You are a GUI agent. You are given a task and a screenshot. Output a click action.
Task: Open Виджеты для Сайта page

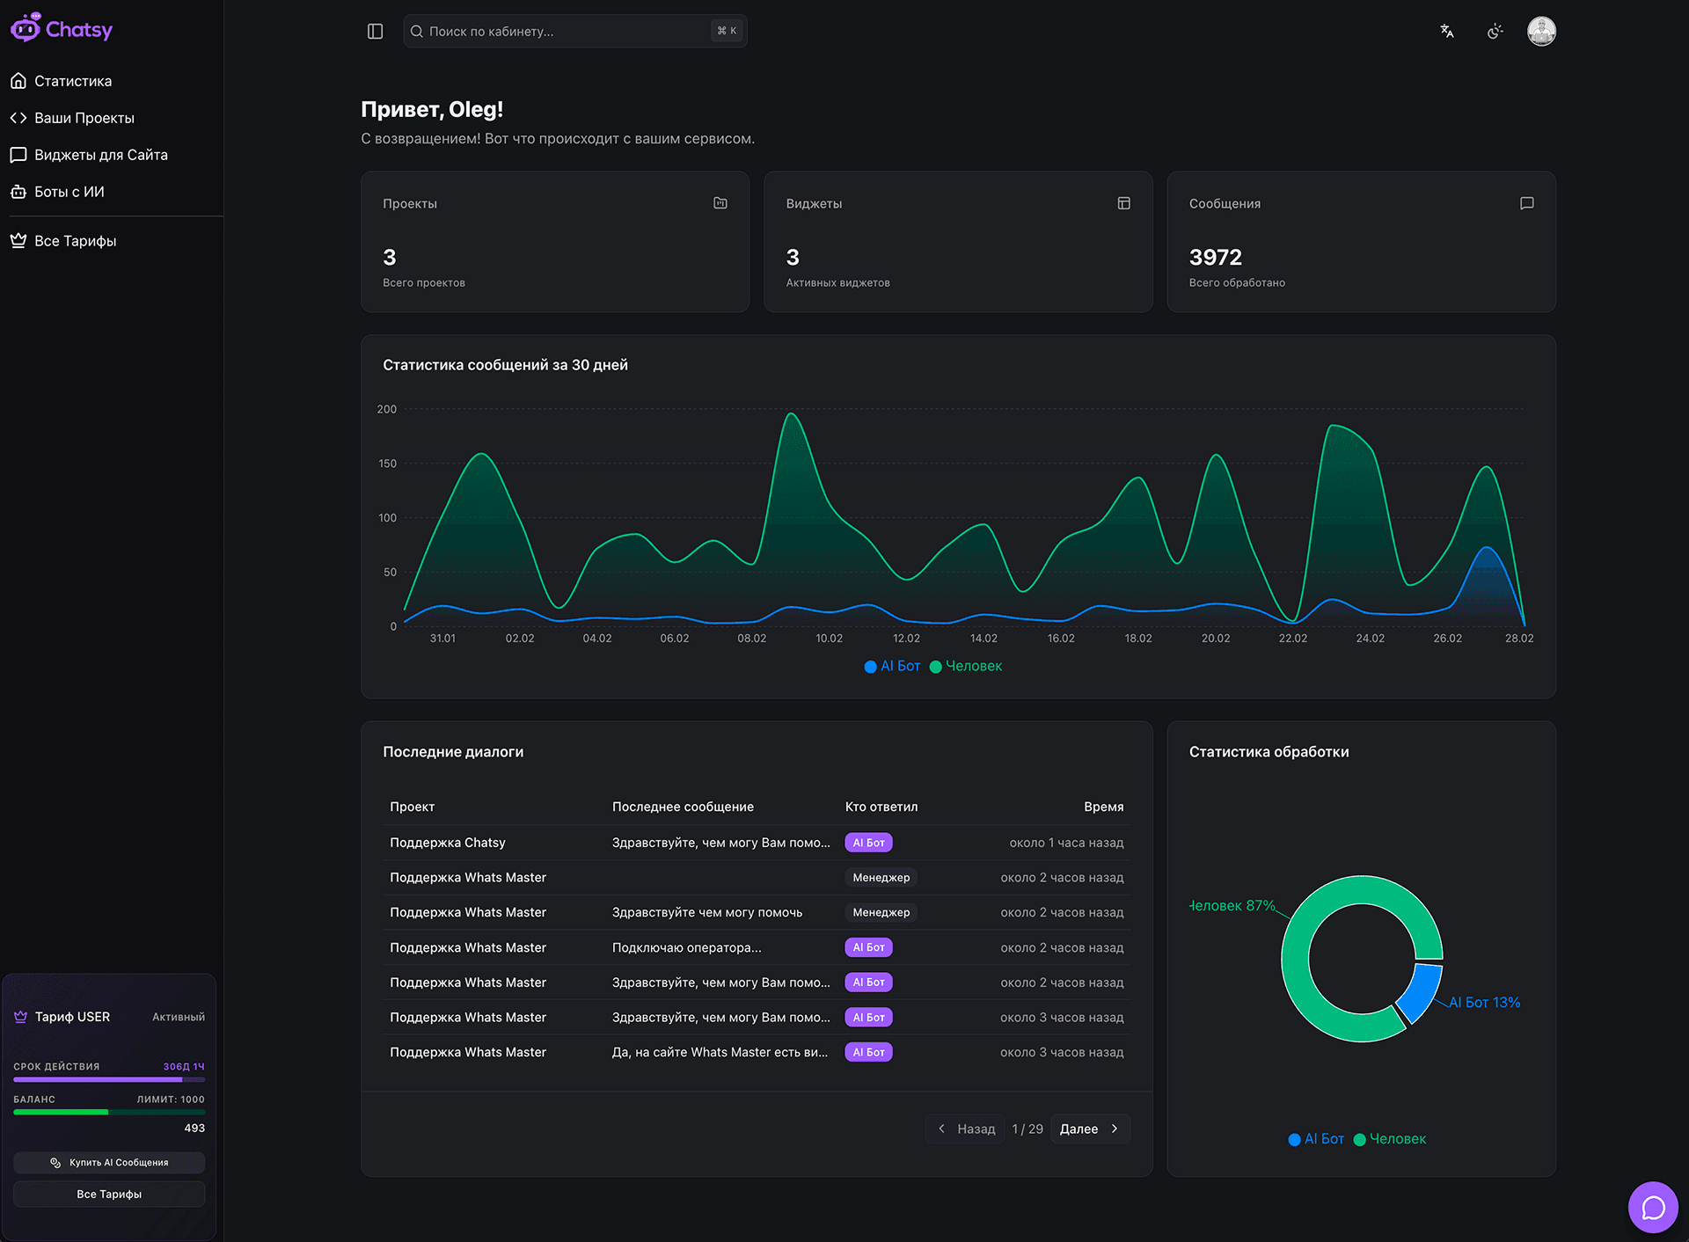101,154
